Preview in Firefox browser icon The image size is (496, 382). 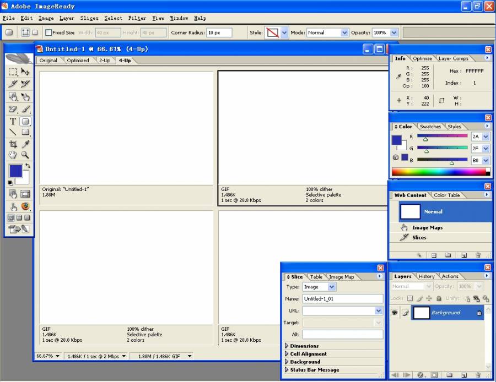pos(25,206)
